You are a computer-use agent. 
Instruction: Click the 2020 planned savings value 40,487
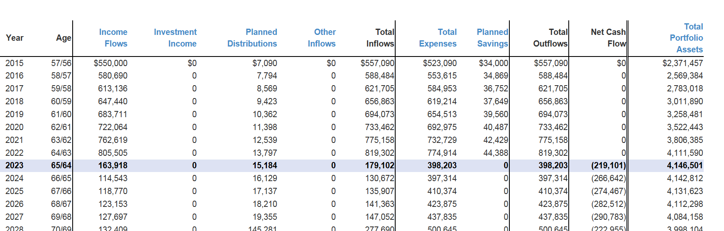[495, 127]
